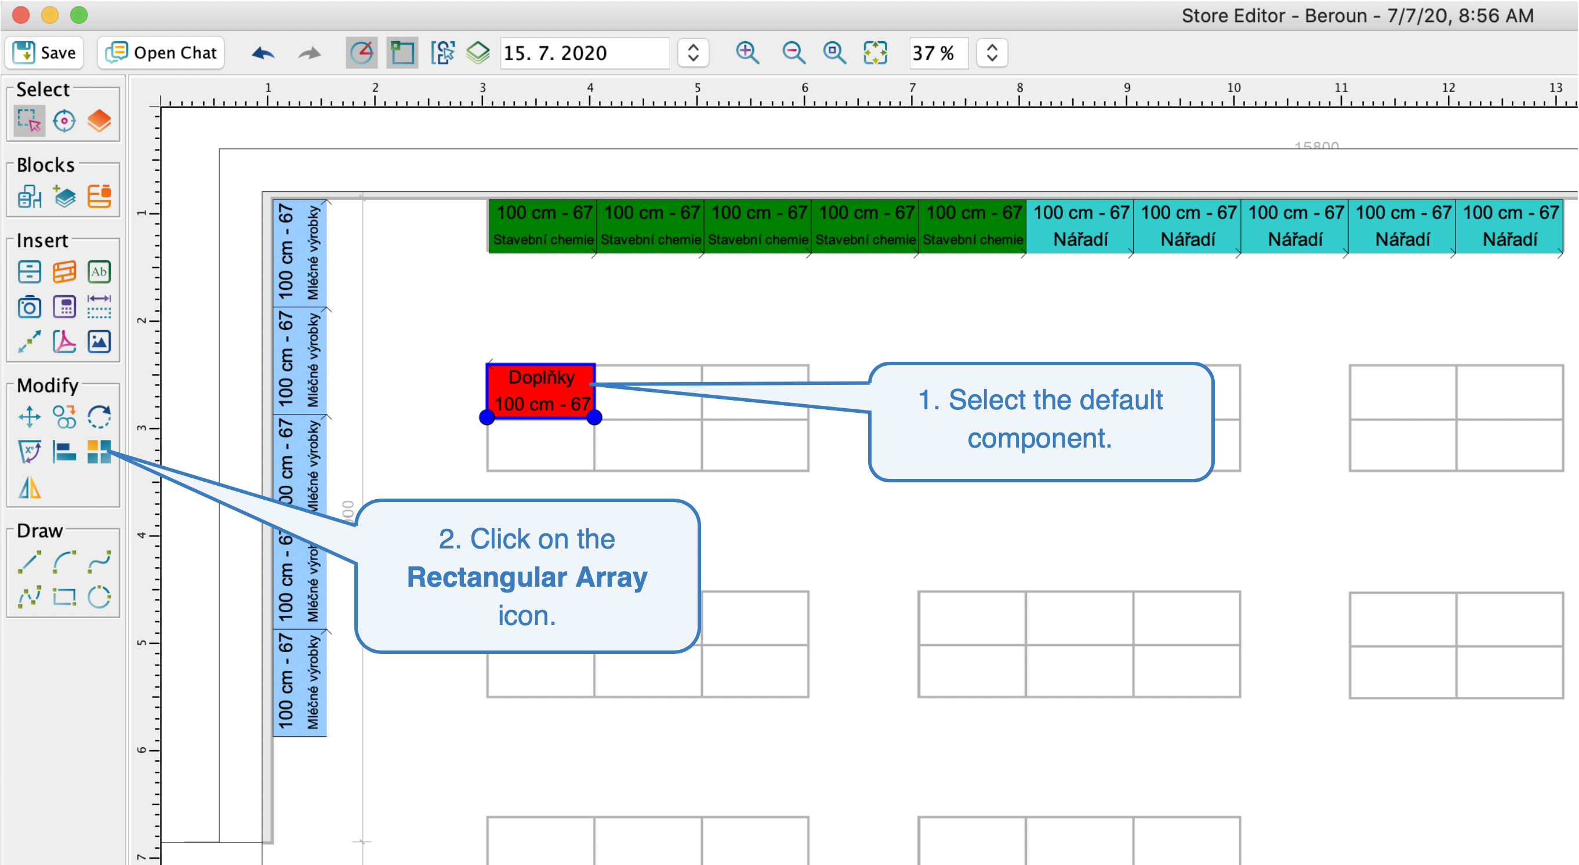Click the date field showing 15. 7. 2020
This screenshot has width=1579, height=865.
pyautogui.click(x=585, y=53)
